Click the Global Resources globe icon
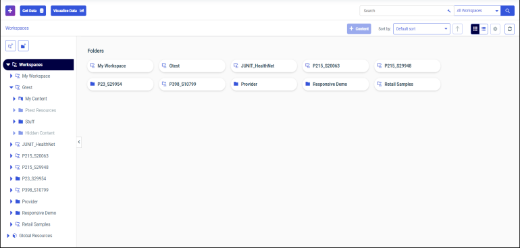This screenshot has width=520, height=248. pyautogui.click(x=15, y=236)
